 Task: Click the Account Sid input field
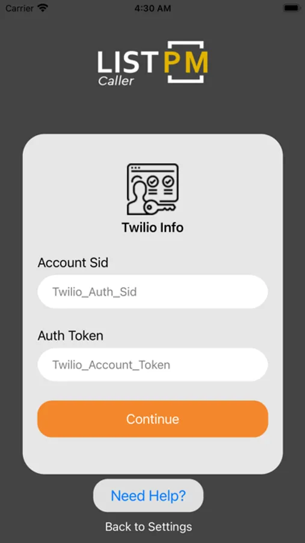[152, 291]
